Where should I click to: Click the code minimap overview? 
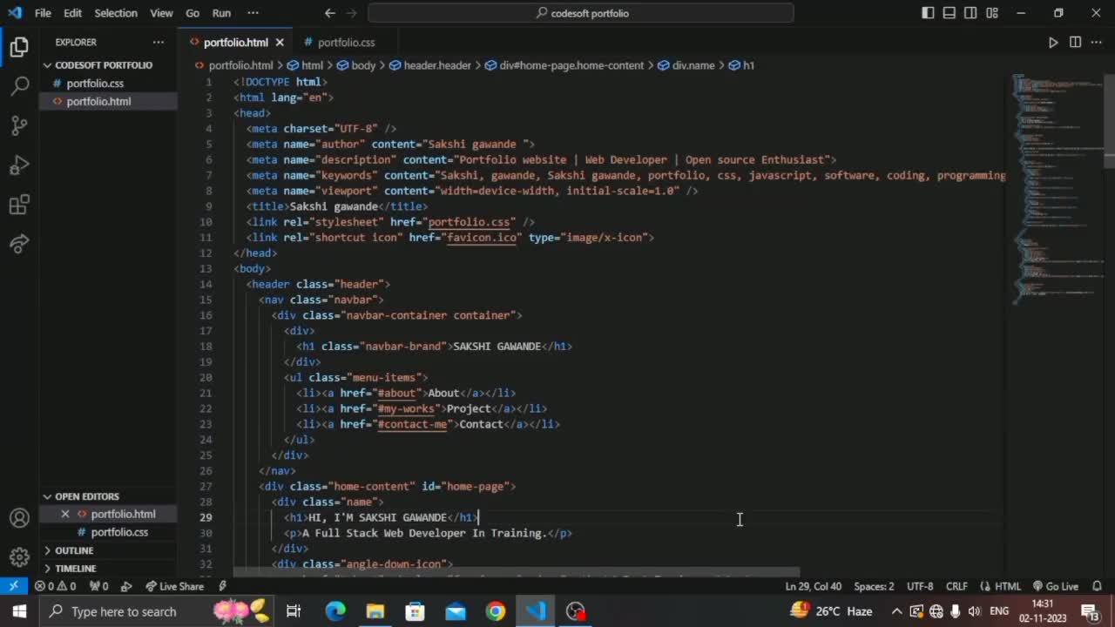coord(1054,174)
